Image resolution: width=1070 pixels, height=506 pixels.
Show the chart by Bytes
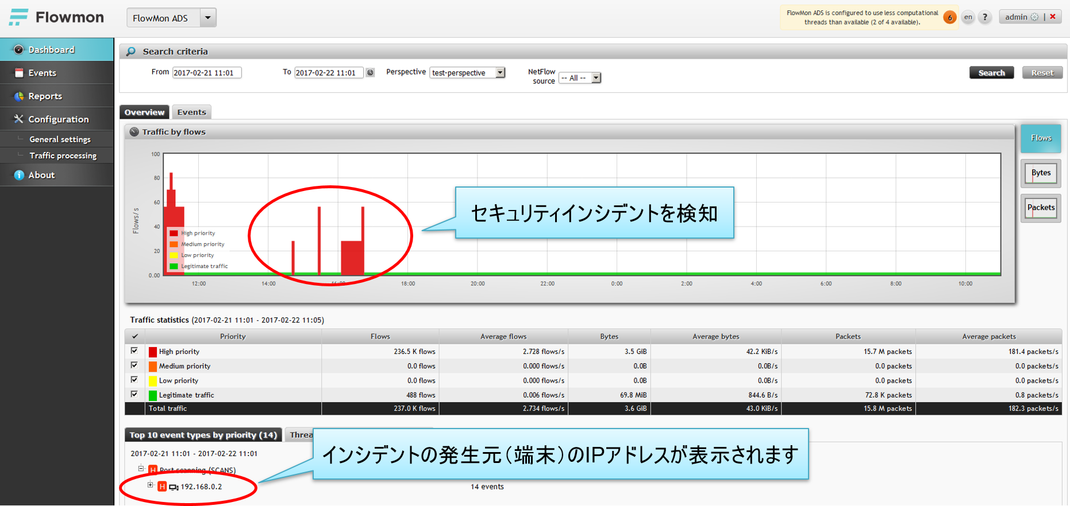coord(1041,173)
